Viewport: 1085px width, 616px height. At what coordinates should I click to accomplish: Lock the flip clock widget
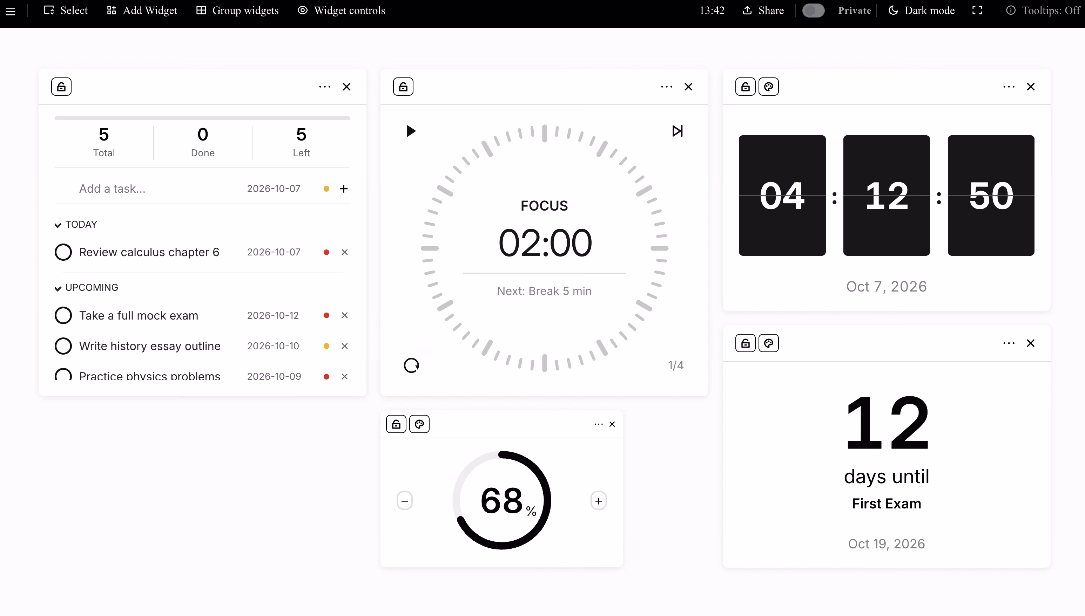coord(746,87)
